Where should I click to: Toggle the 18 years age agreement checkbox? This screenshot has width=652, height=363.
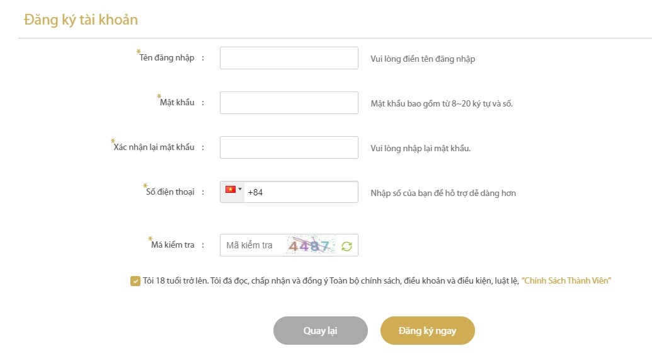pos(135,281)
